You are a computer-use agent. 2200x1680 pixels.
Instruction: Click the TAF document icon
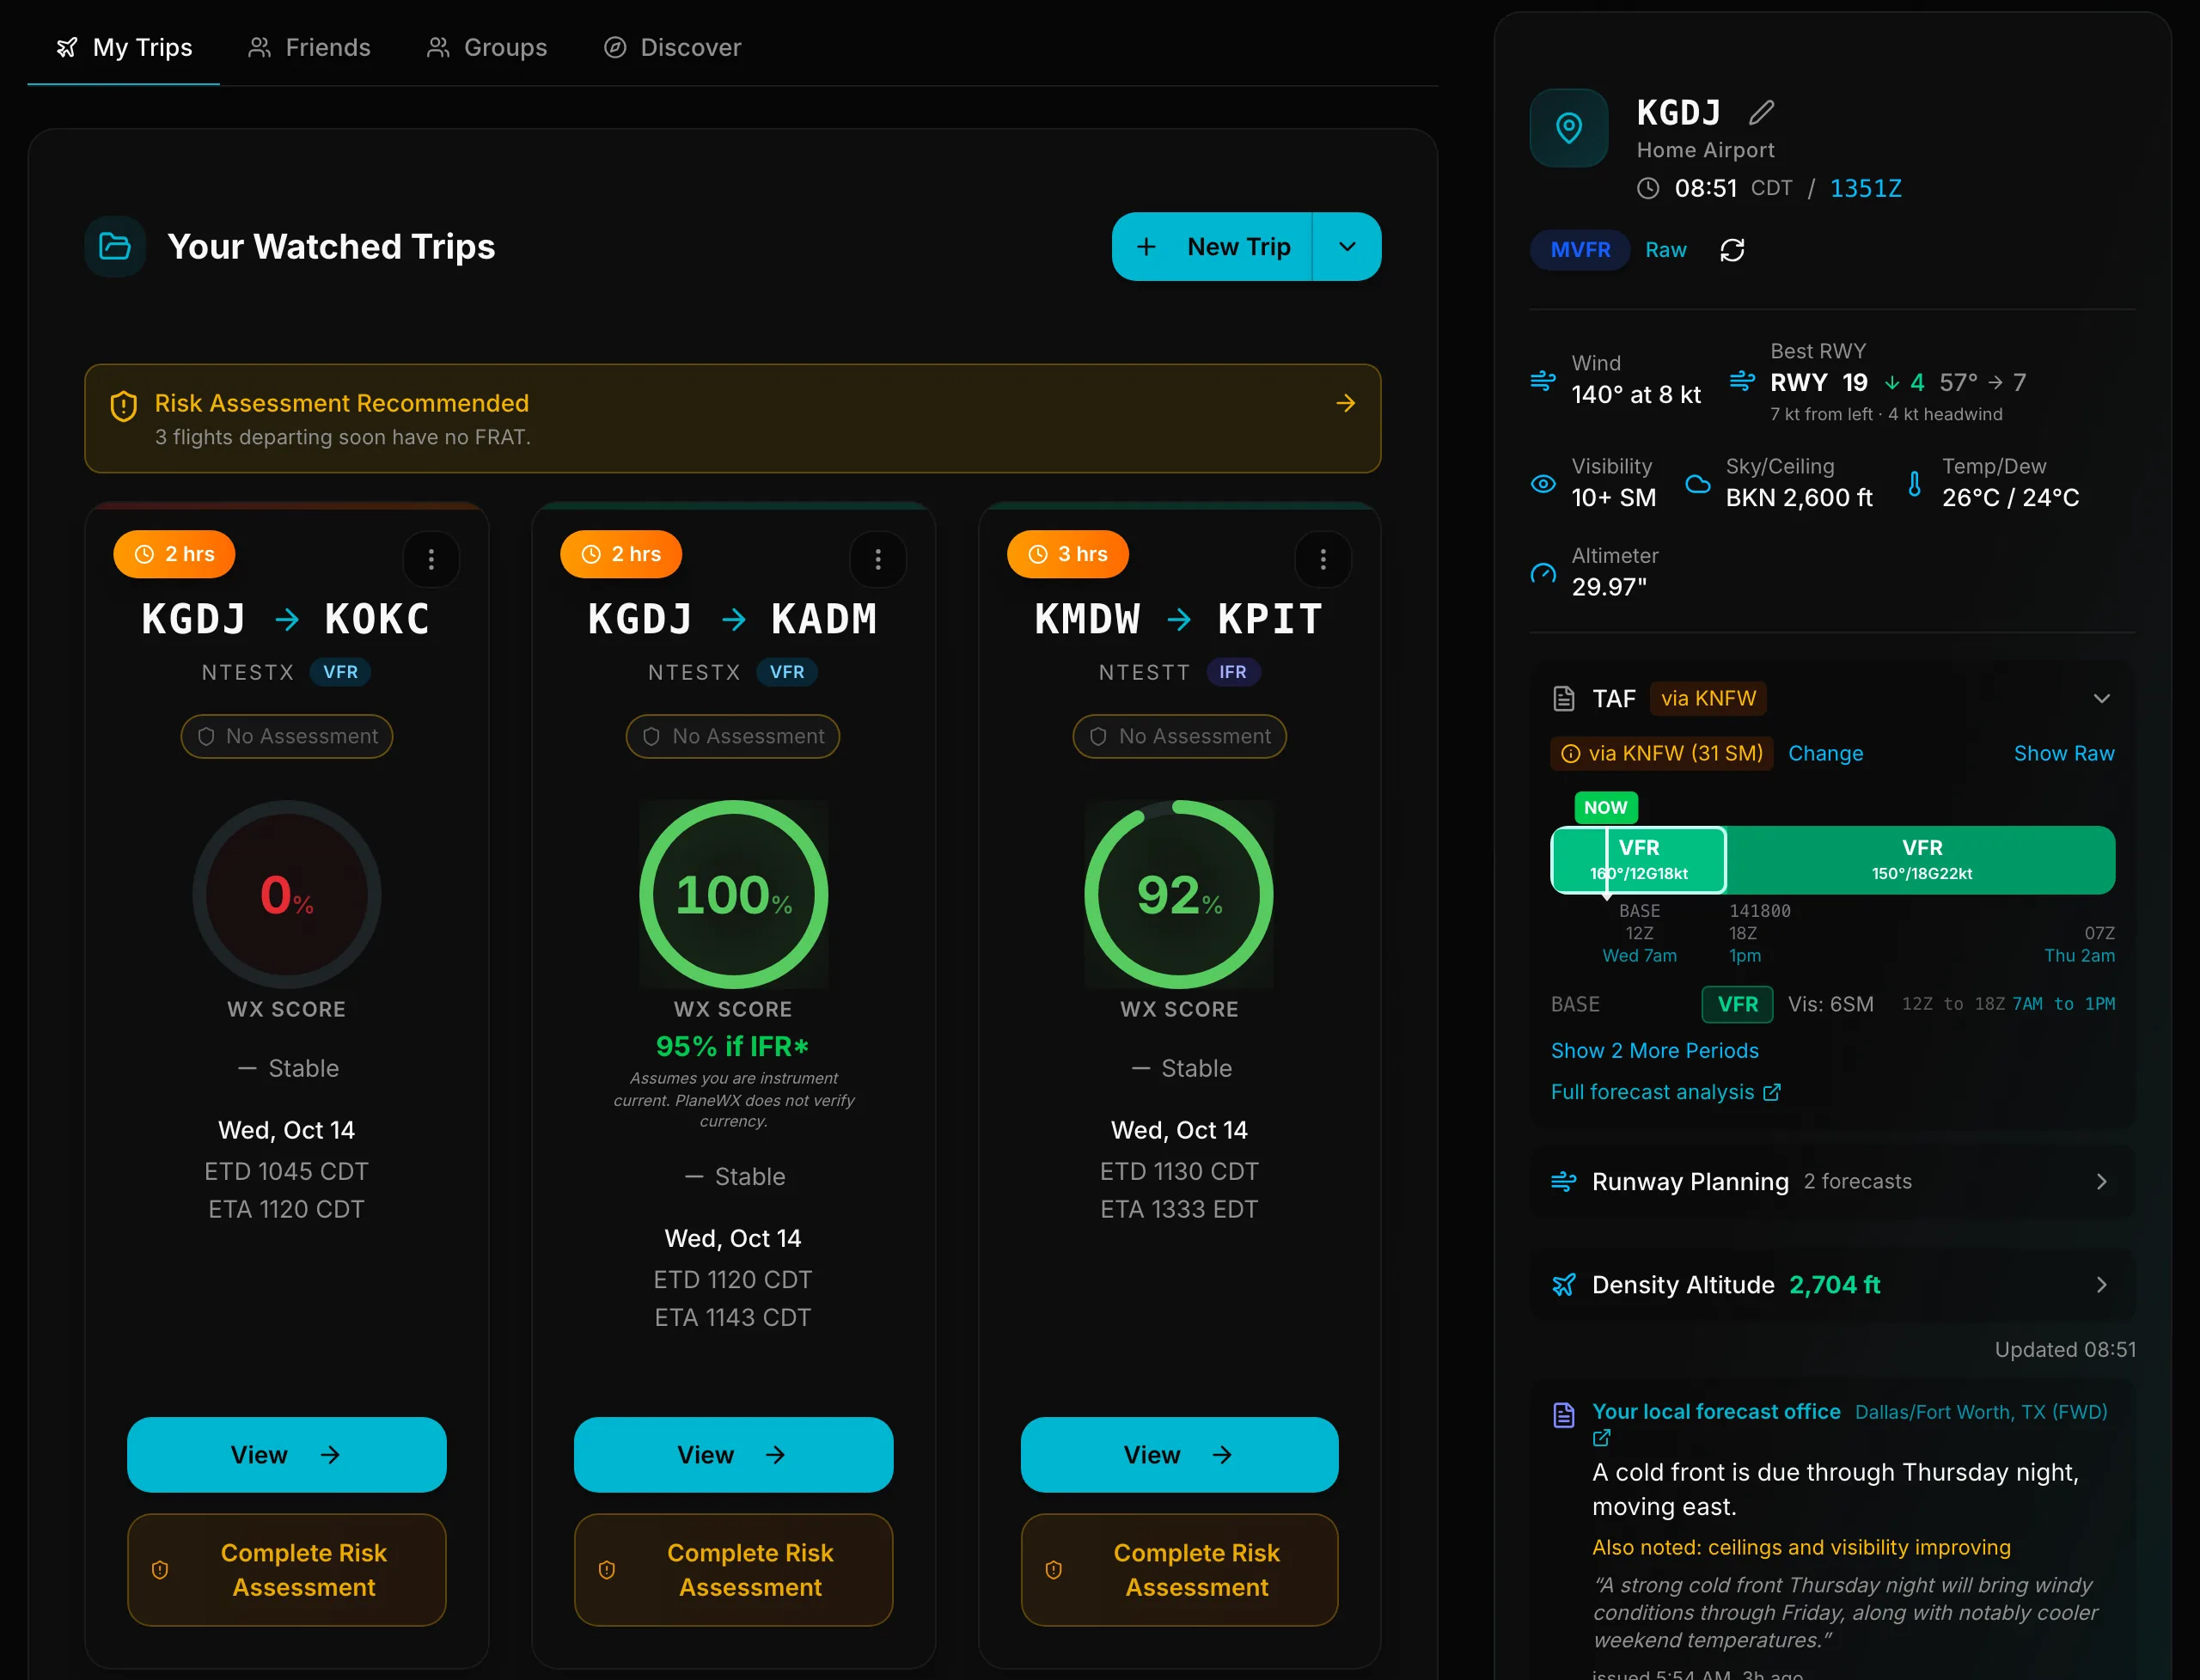[1564, 698]
